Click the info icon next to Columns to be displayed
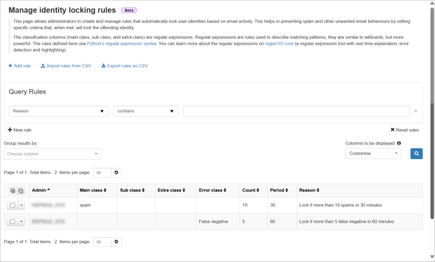The height and width of the screenshot is (262, 435). (399, 143)
